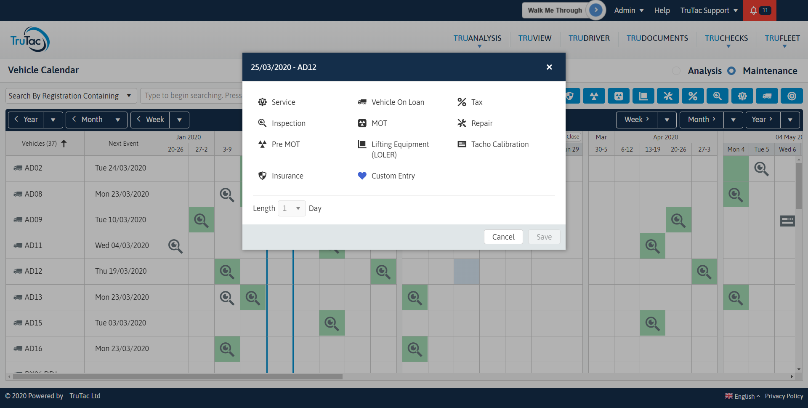Open AD11 inspection event in January
The height and width of the screenshot is (408, 808).
[x=175, y=246]
